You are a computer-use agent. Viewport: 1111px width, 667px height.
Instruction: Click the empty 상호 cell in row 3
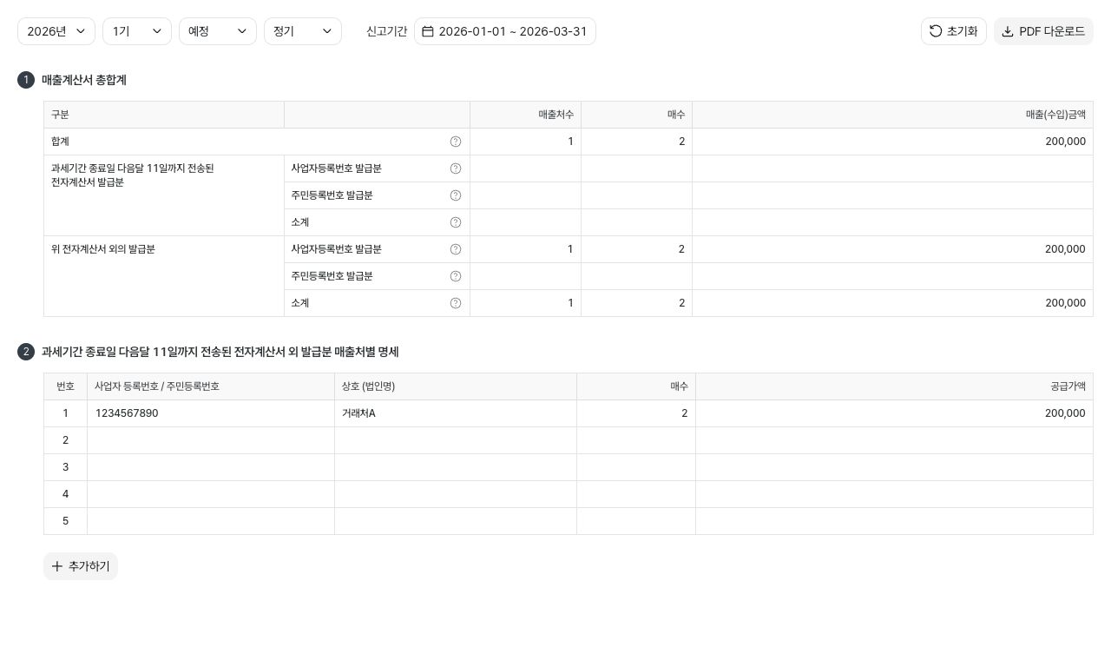456,467
